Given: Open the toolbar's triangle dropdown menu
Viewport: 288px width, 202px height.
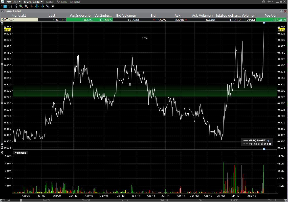Looking at the screenshot, I should [x=53, y=6].
